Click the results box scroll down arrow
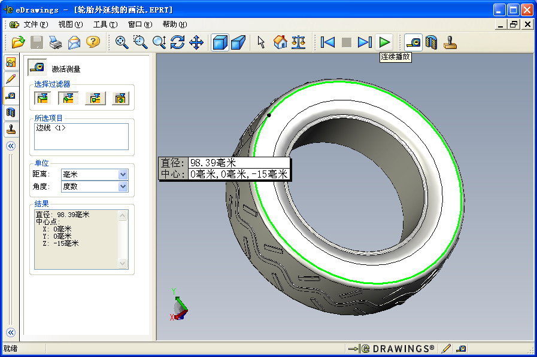This screenshot has width=537, height=357. (x=123, y=263)
